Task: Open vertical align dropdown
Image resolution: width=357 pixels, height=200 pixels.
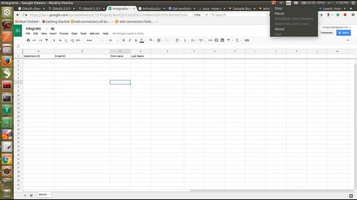Action: pos(186,40)
